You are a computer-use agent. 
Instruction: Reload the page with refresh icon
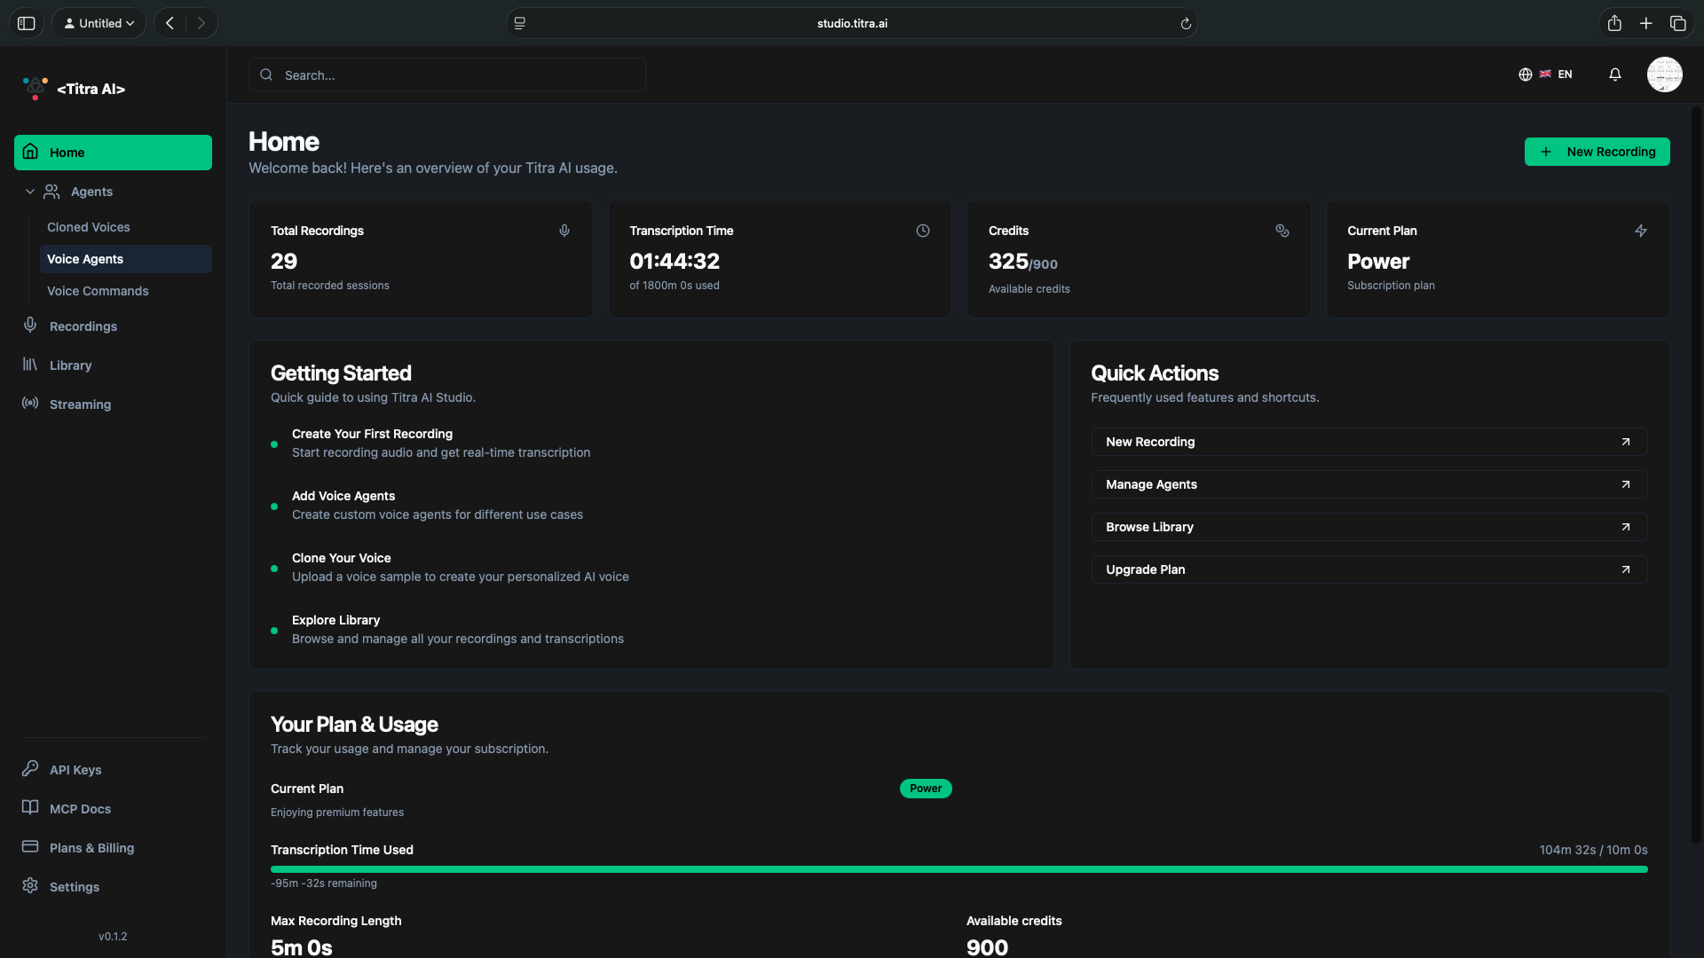[1186, 24]
